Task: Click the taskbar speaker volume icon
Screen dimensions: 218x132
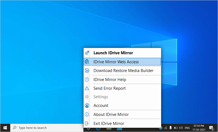Action: tap(180, 128)
